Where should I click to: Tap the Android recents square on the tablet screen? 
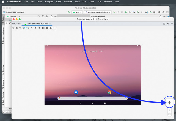tap(105, 103)
